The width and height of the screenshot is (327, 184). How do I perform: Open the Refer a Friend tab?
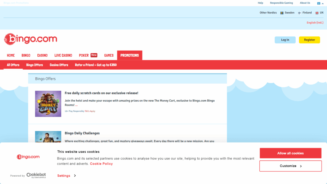point(95,65)
